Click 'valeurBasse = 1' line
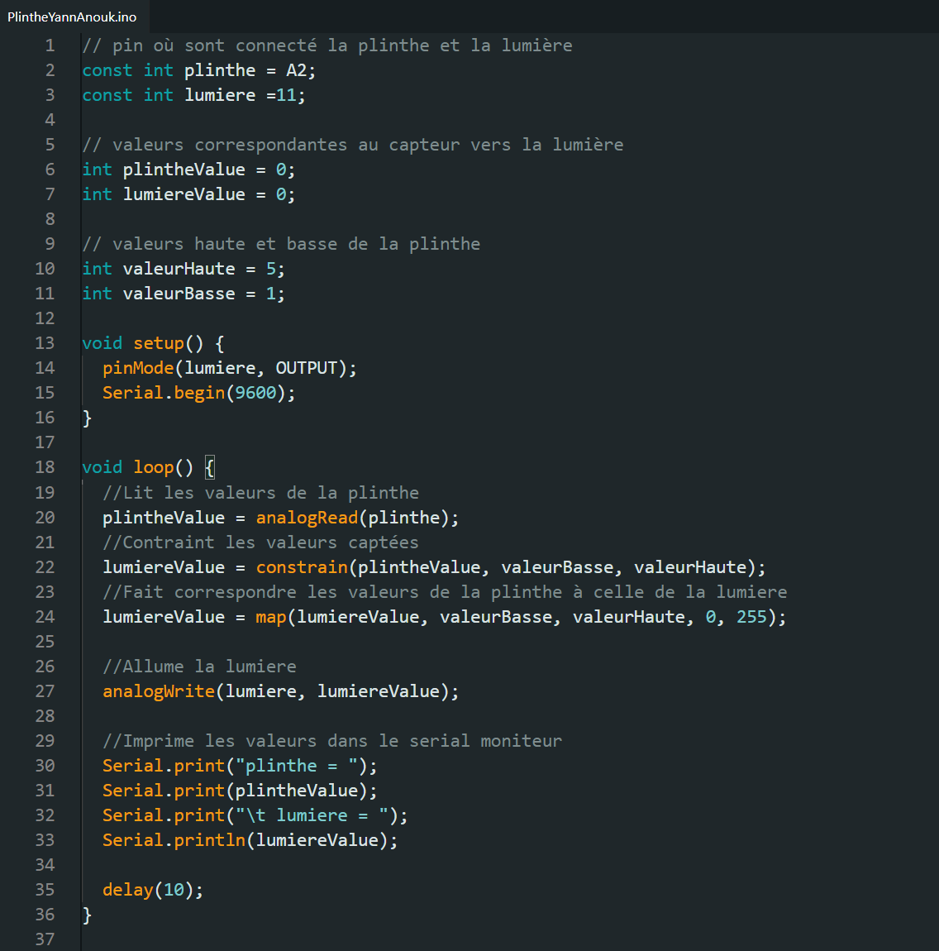The height and width of the screenshot is (951, 939). [x=184, y=294]
